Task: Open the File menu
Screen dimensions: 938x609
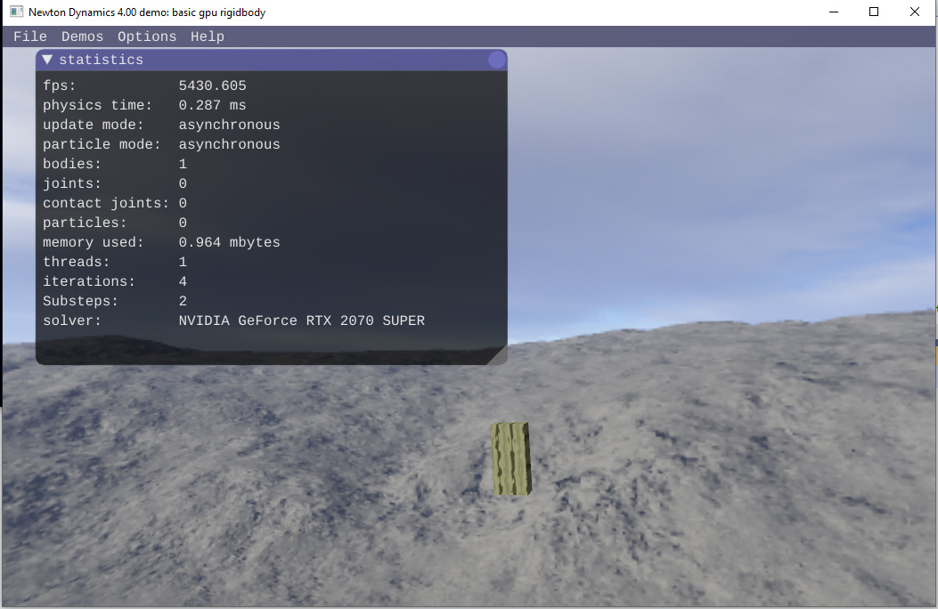Action: [x=29, y=37]
